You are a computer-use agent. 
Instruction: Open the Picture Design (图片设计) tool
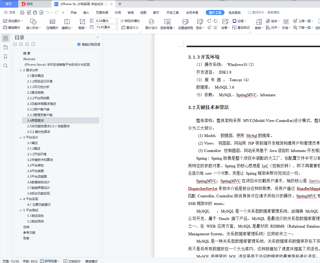[151, 24]
